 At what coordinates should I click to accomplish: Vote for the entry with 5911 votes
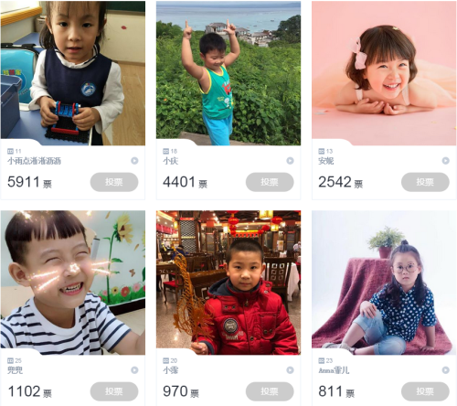point(114,182)
